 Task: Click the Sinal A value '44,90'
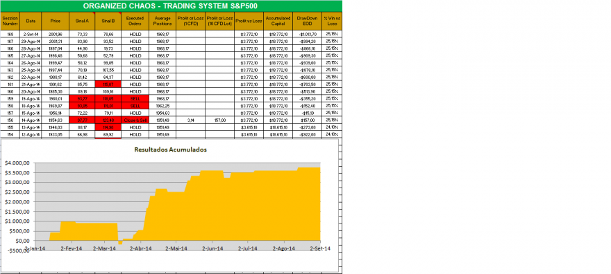point(82,48)
